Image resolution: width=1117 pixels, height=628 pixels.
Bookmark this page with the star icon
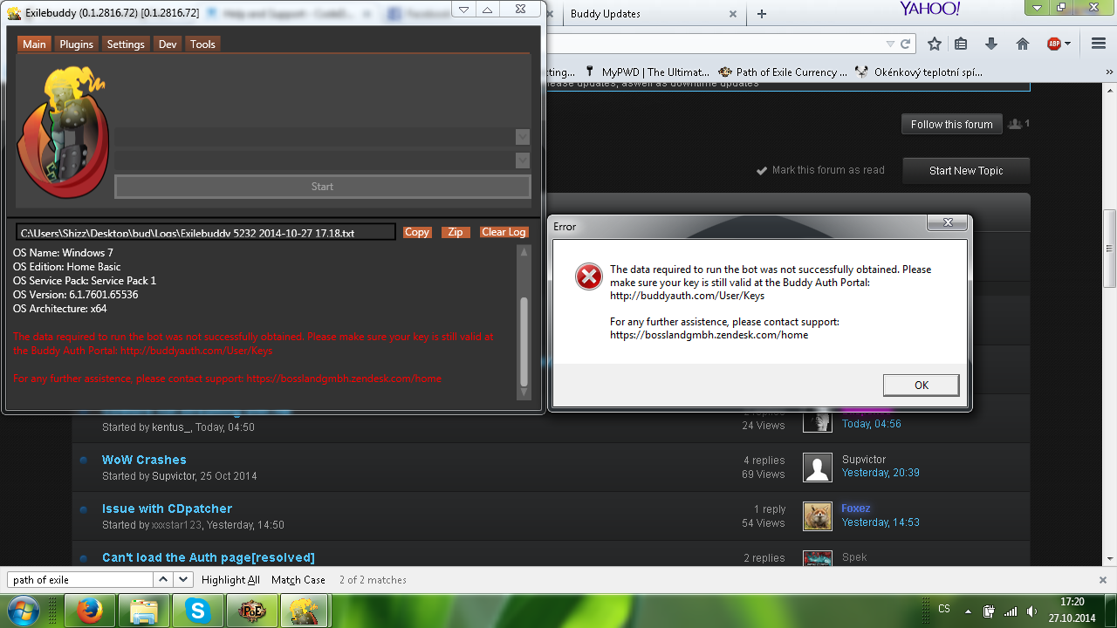coord(935,44)
